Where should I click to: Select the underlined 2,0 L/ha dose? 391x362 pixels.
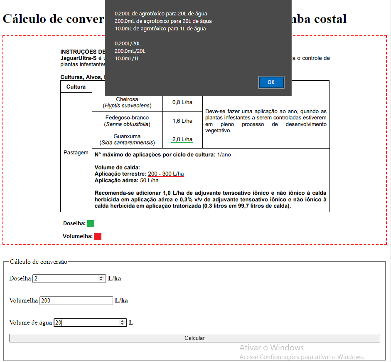(x=182, y=139)
